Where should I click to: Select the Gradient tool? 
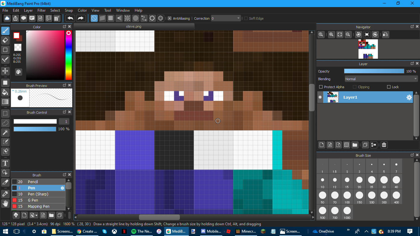[5, 102]
